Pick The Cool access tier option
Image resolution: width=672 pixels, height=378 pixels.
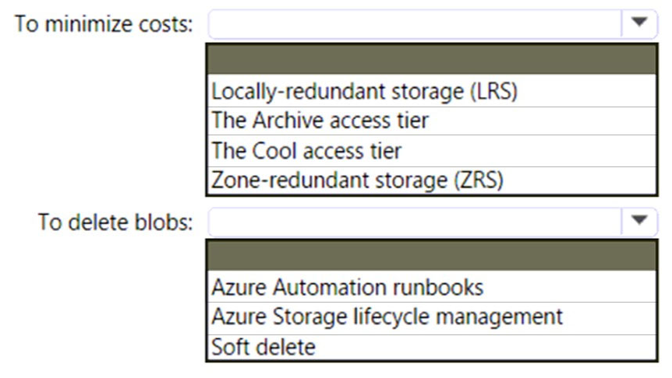(x=432, y=151)
